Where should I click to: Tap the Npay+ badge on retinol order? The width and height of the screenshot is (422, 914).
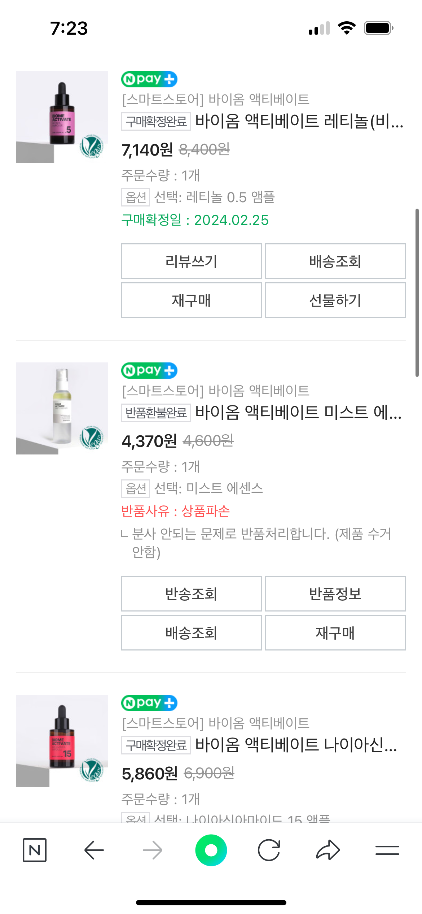click(149, 79)
